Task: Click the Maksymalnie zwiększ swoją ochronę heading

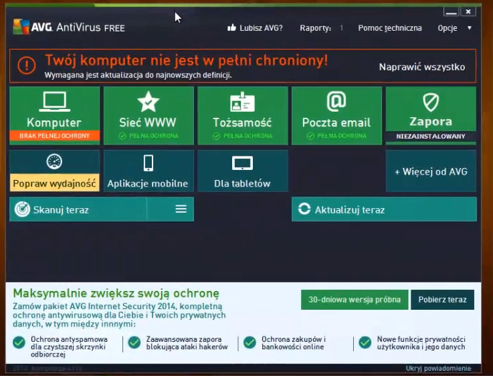Action: click(x=116, y=293)
